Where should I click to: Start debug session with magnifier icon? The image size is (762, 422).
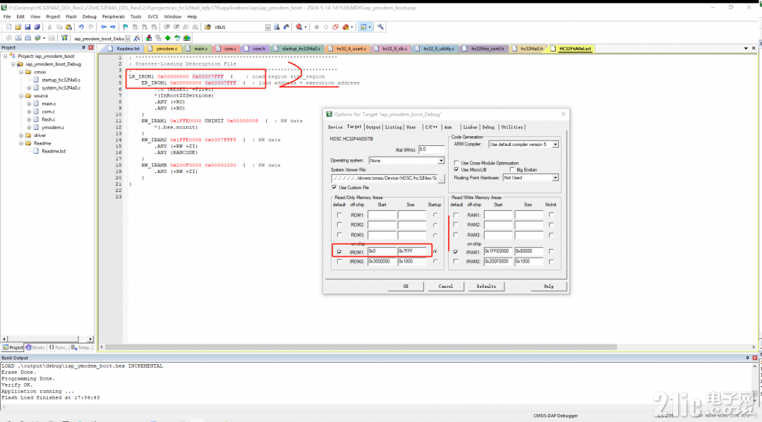pos(299,28)
